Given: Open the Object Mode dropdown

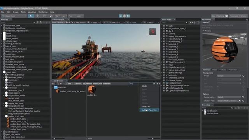Looking at the screenshot, I should point(14,16).
